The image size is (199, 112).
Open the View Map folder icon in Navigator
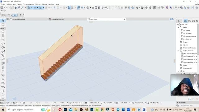tap(189, 21)
